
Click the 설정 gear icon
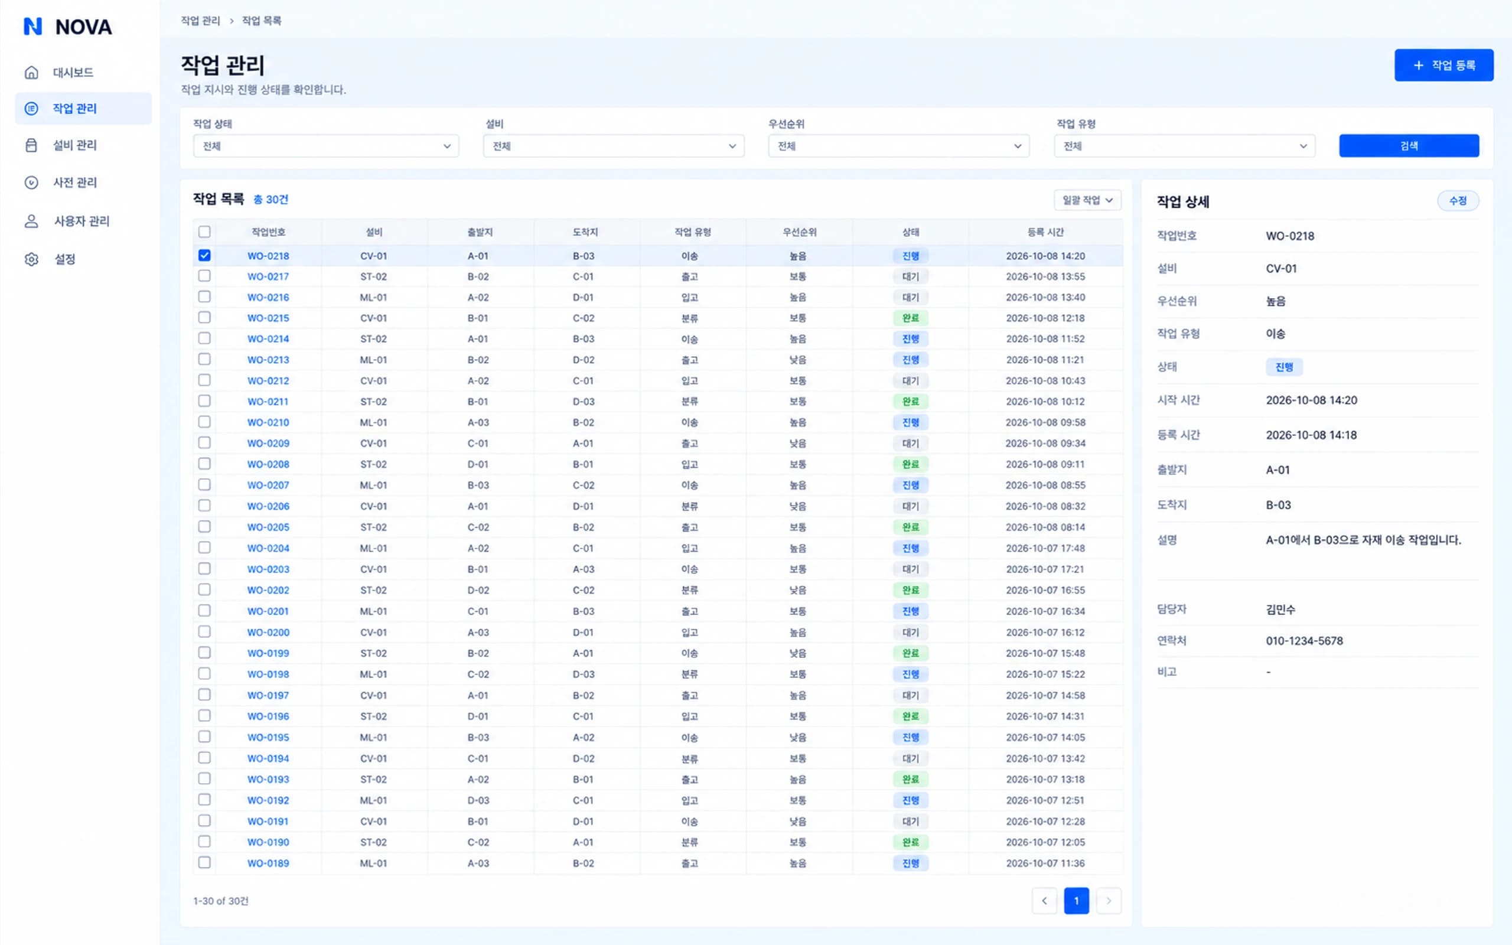[31, 259]
